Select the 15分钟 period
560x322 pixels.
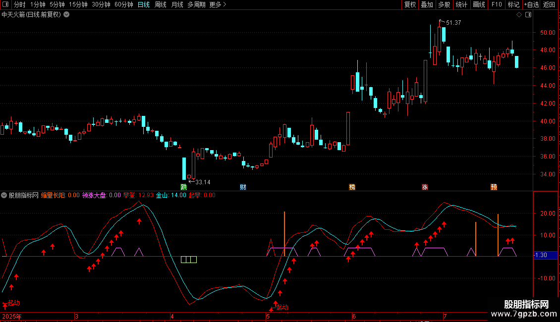tap(78, 4)
